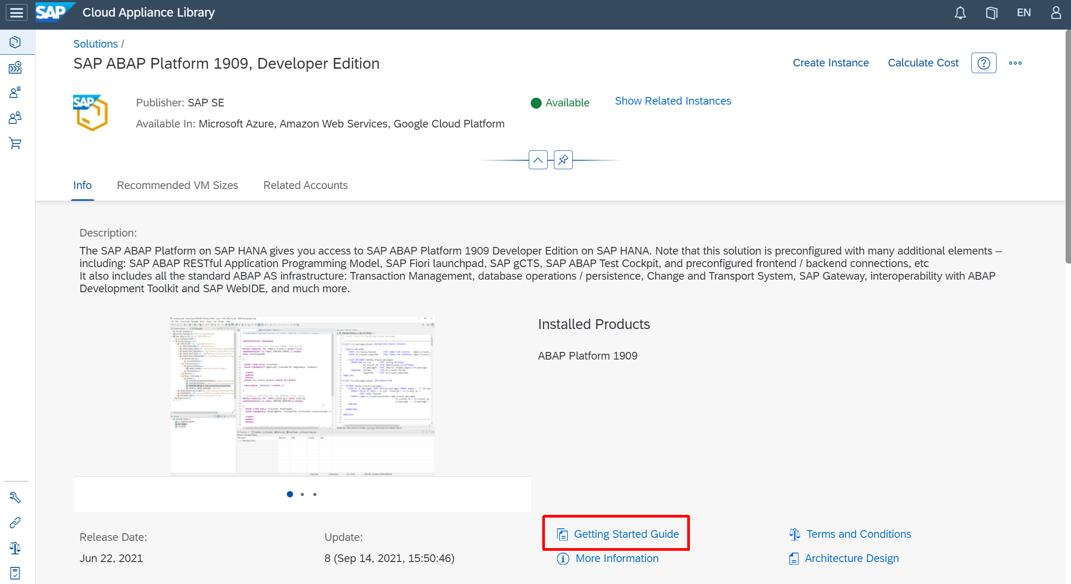Open the shopping cart sidebar icon

point(15,143)
